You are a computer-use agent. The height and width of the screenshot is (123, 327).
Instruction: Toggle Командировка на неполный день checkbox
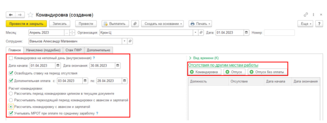(11, 58)
